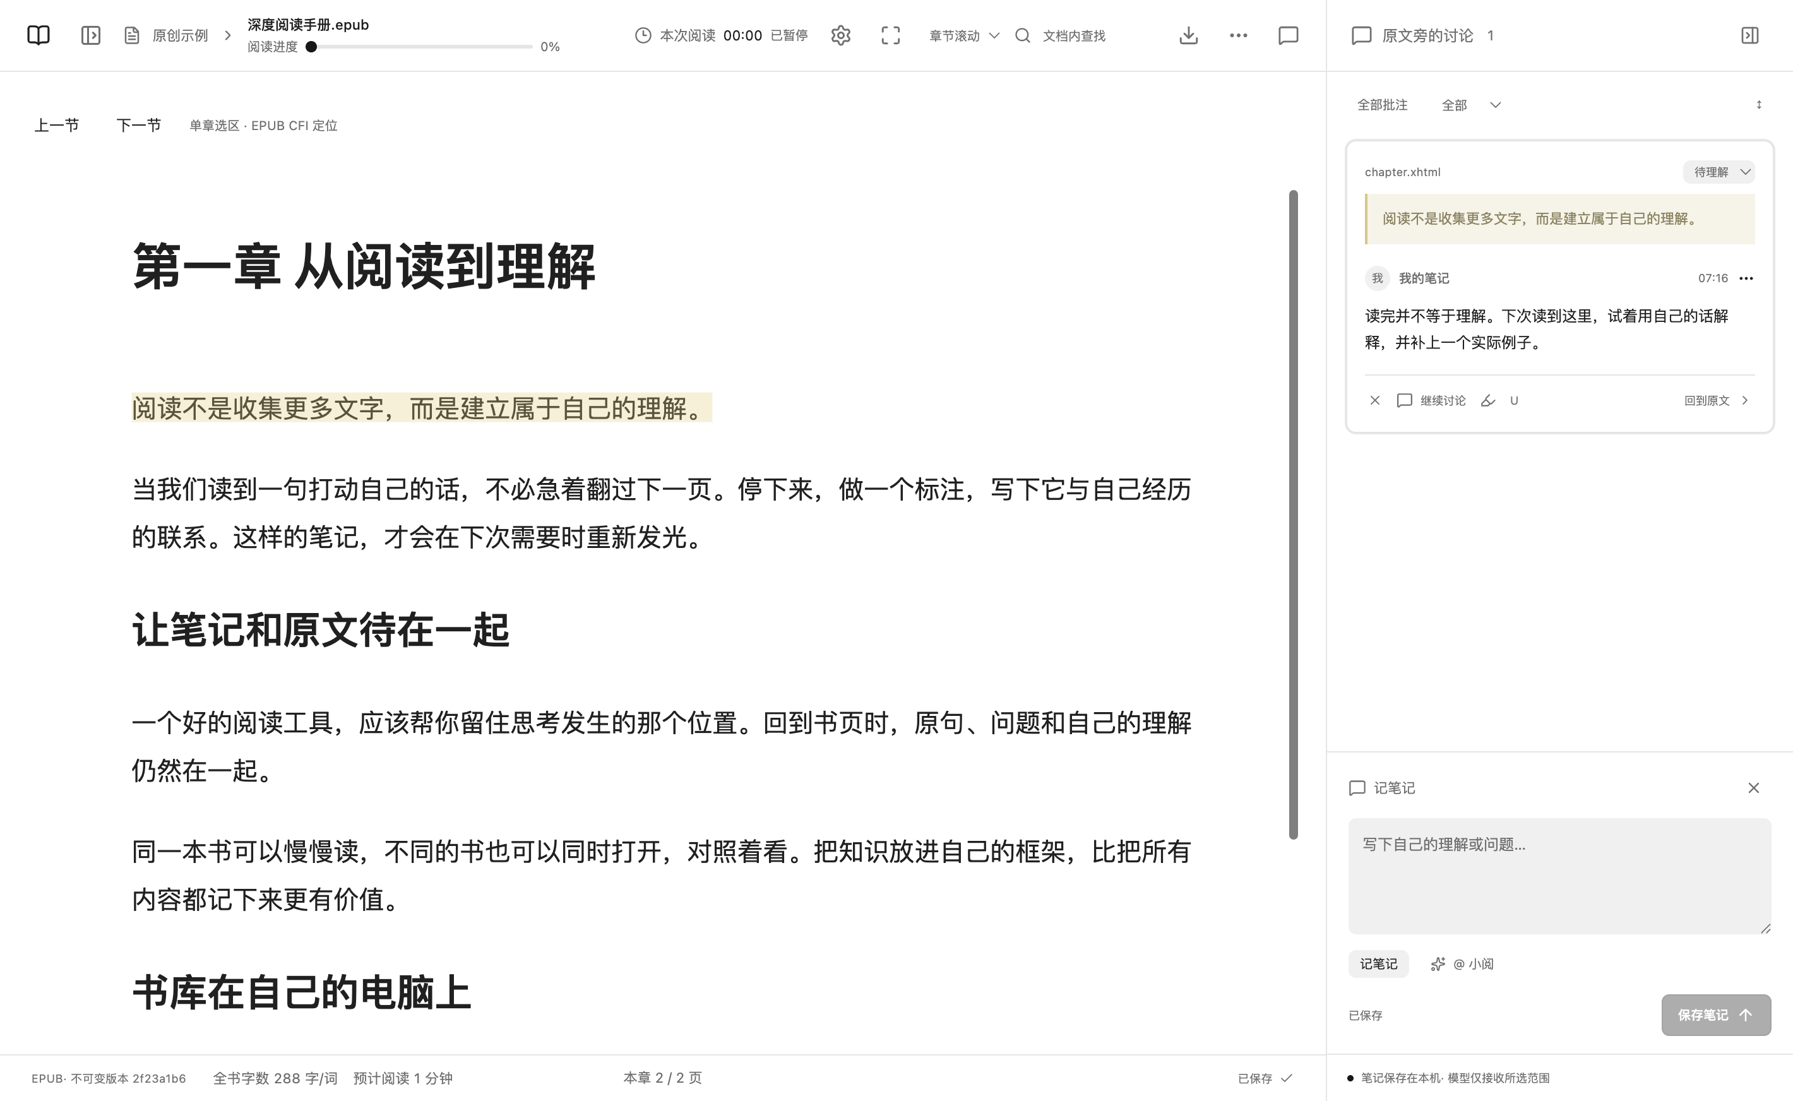Image resolution: width=1793 pixels, height=1101 pixels.
Task: Open reading settings gear icon
Action: tap(841, 35)
